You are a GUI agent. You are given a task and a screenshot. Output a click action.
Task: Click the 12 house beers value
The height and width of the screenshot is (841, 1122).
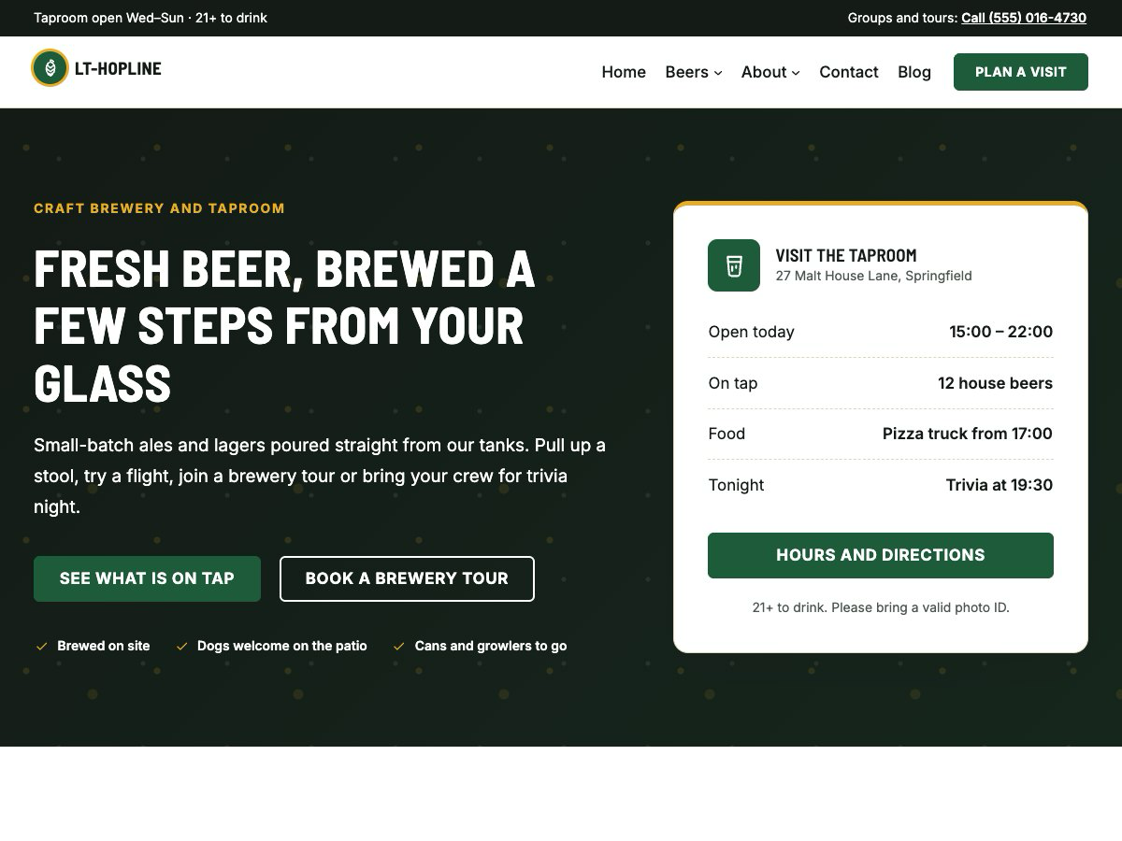coord(995,383)
